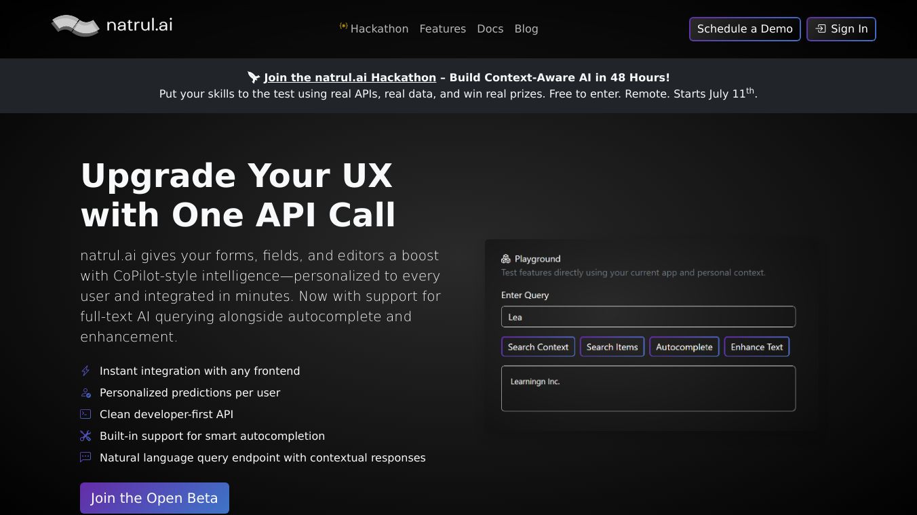917x515 pixels.
Task: Open the Features nav item
Action: coord(443,28)
